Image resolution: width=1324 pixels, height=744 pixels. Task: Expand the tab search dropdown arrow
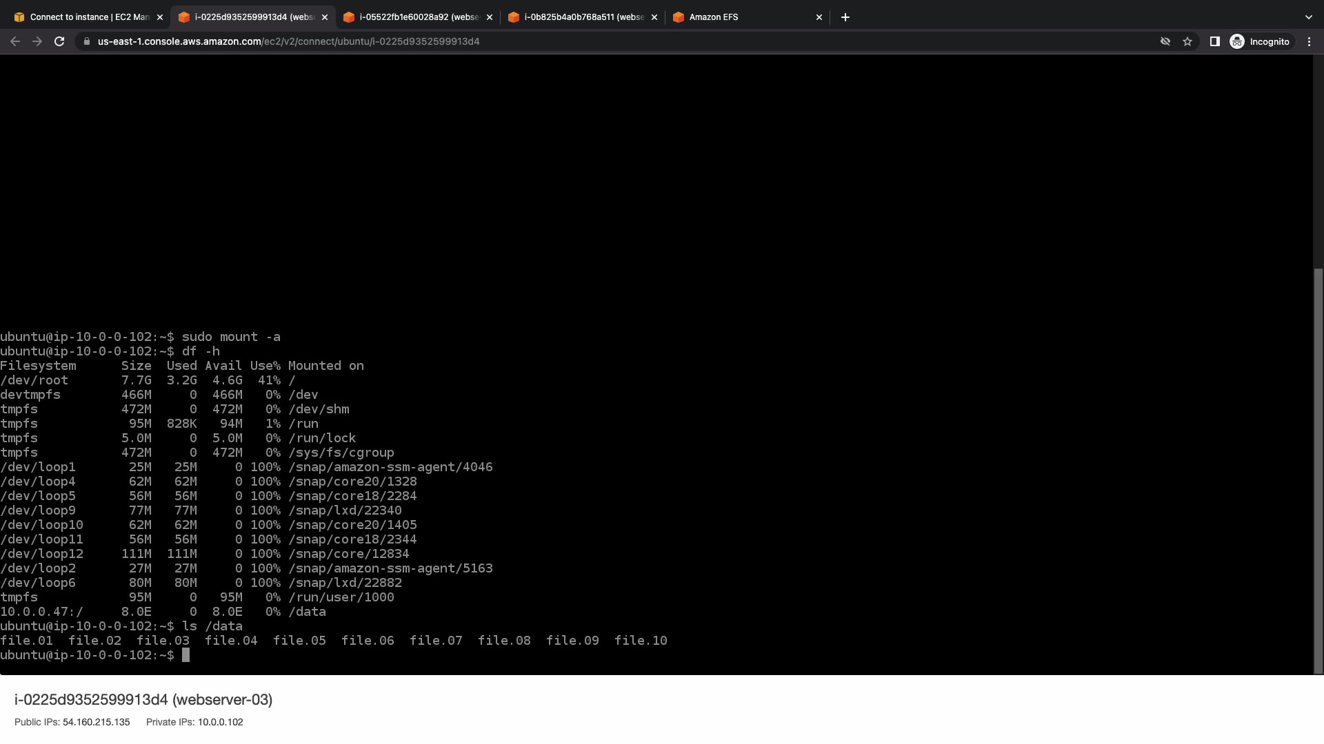click(x=1308, y=17)
